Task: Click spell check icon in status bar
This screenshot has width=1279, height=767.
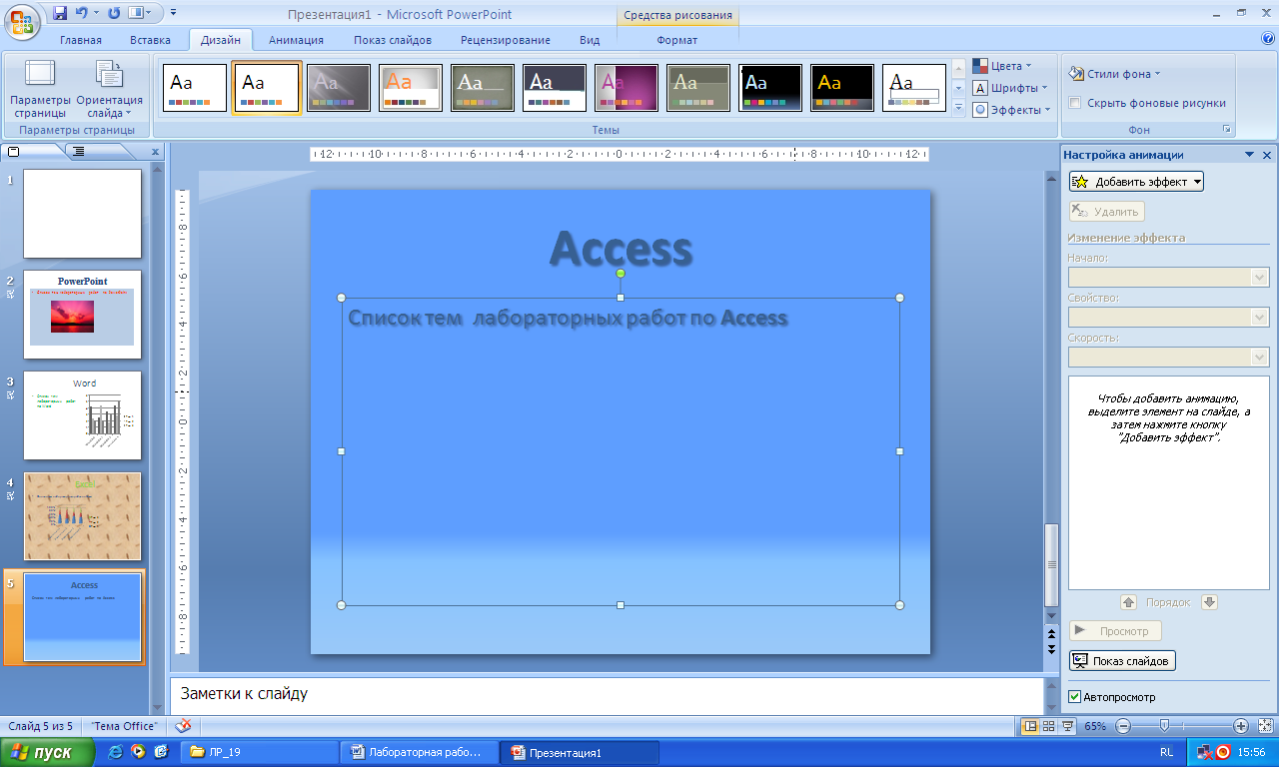Action: tap(183, 726)
